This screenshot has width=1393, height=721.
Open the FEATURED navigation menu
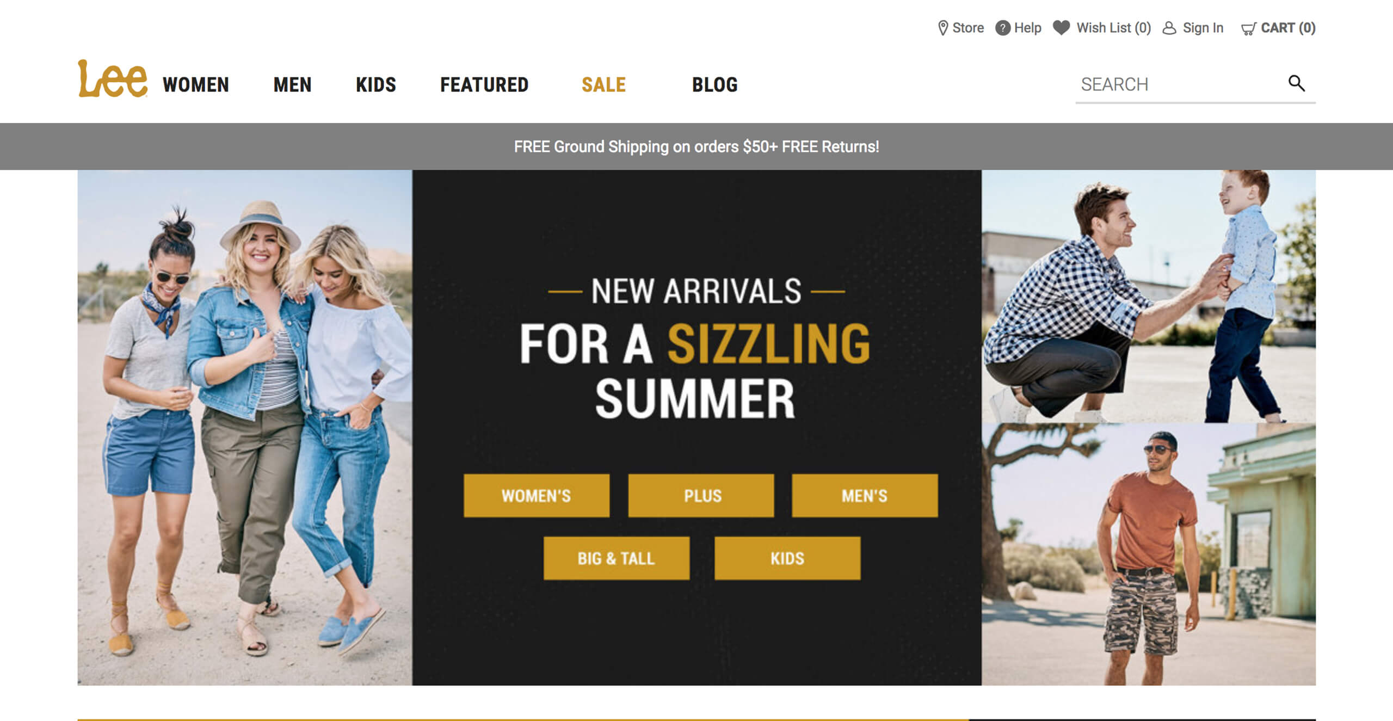click(484, 85)
